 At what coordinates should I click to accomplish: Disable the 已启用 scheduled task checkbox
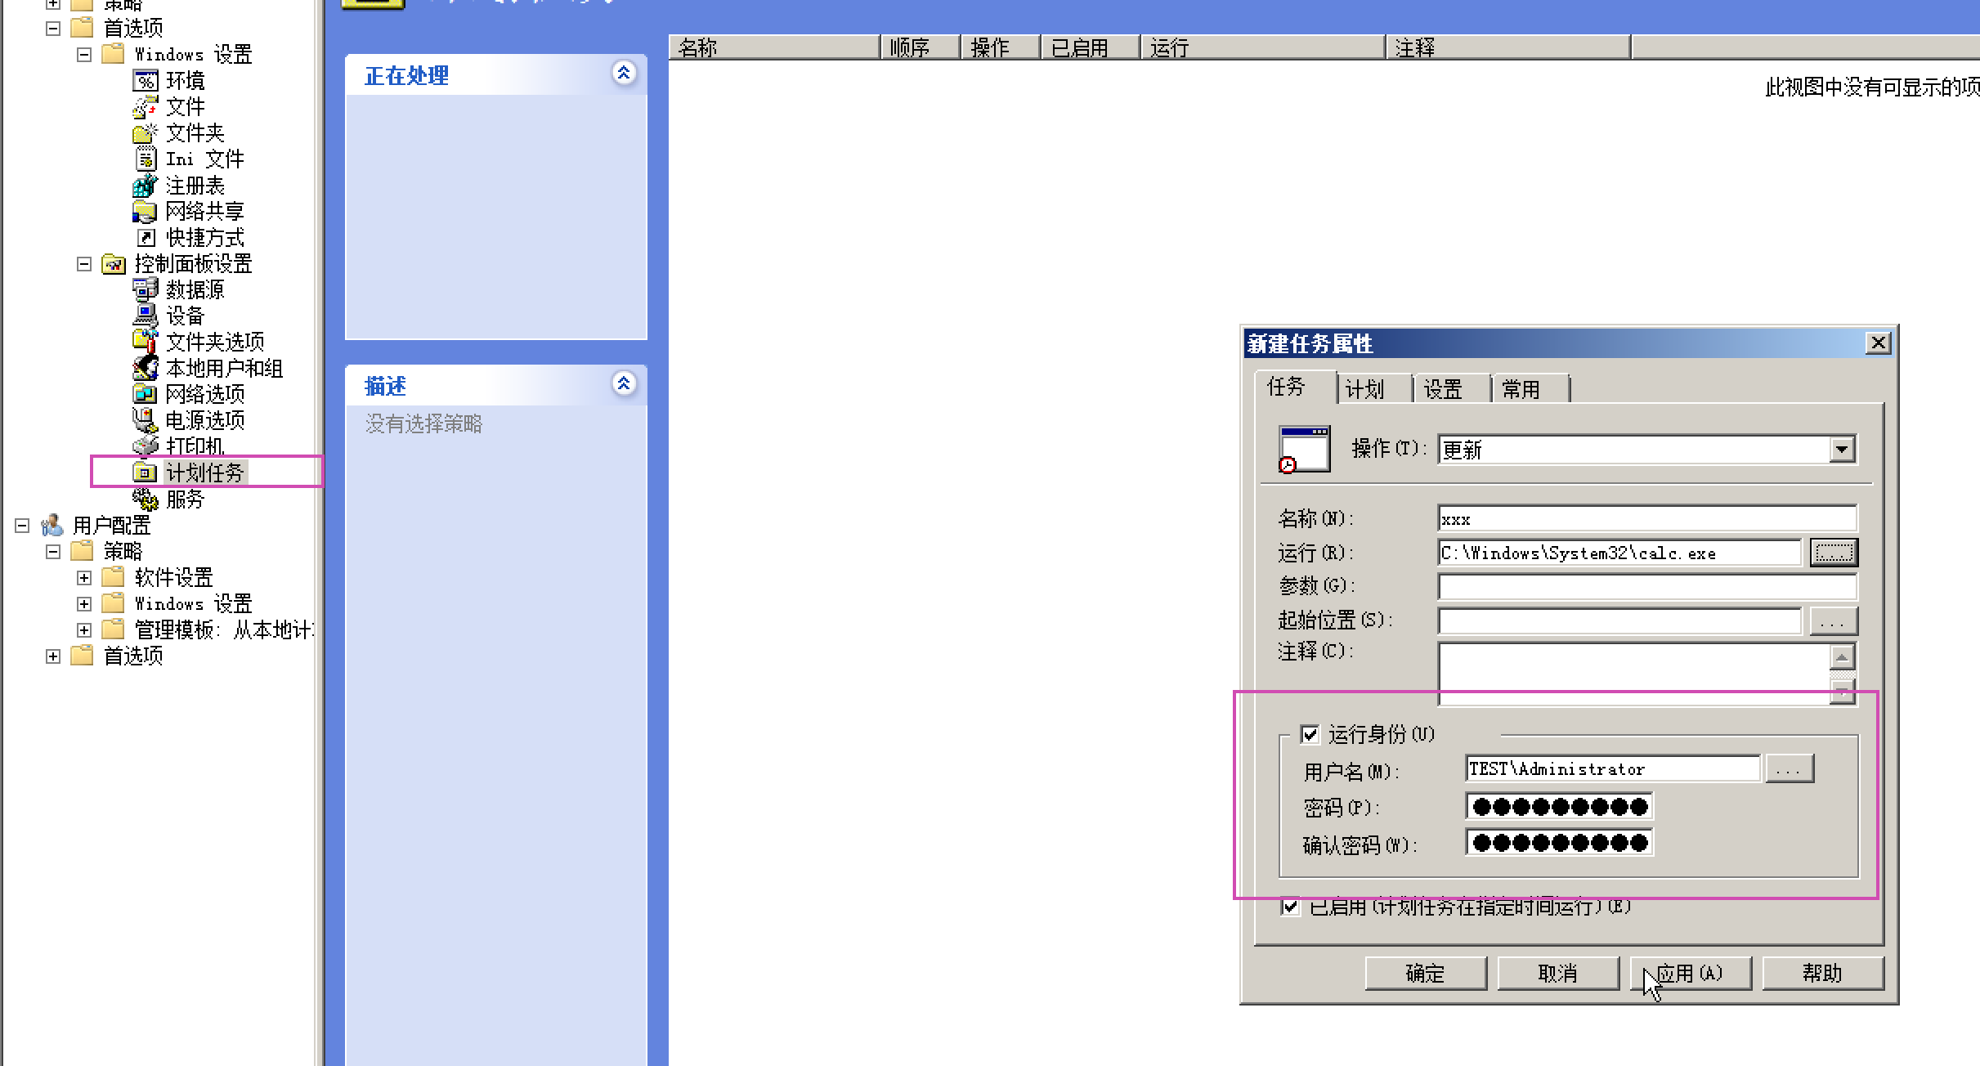(1291, 907)
